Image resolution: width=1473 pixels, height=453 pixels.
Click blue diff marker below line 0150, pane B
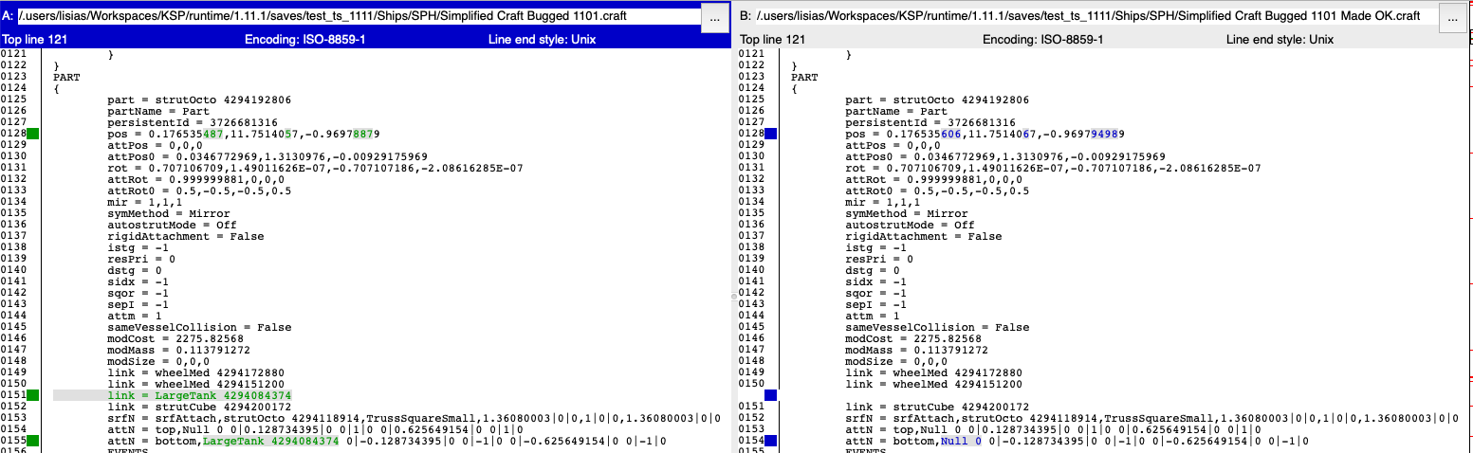pos(771,395)
